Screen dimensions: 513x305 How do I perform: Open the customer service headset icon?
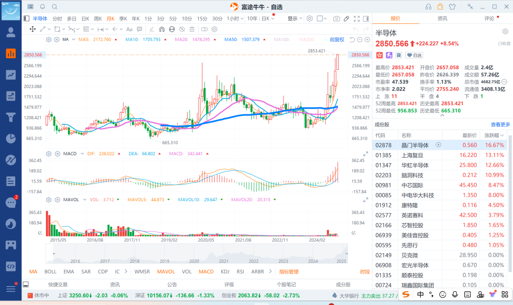tap(428, 7)
